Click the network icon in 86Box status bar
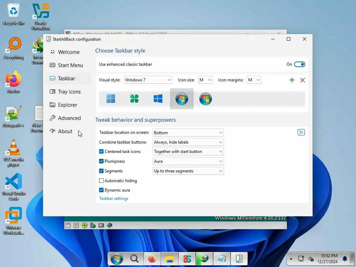Viewport: 356px width, 267px height. click(x=92, y=225)
